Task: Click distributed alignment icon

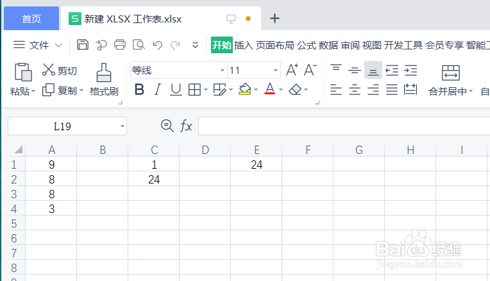Action: [410, 89]
